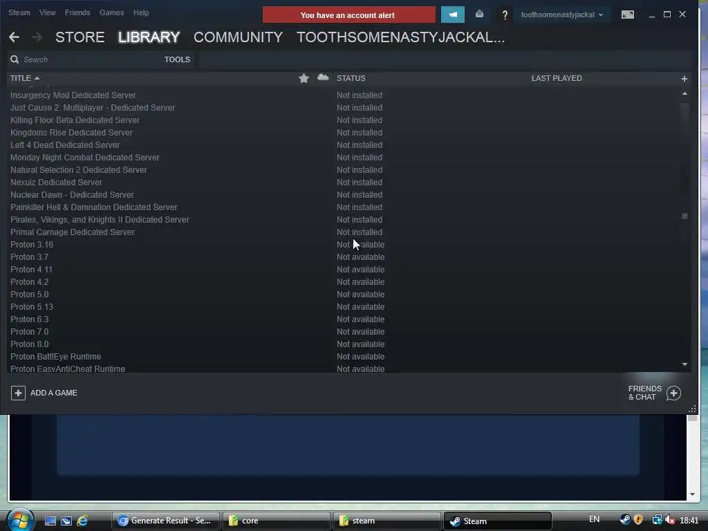Click the question mark help icon
Viewport: 708px width, 531px height.
(505, 15)
